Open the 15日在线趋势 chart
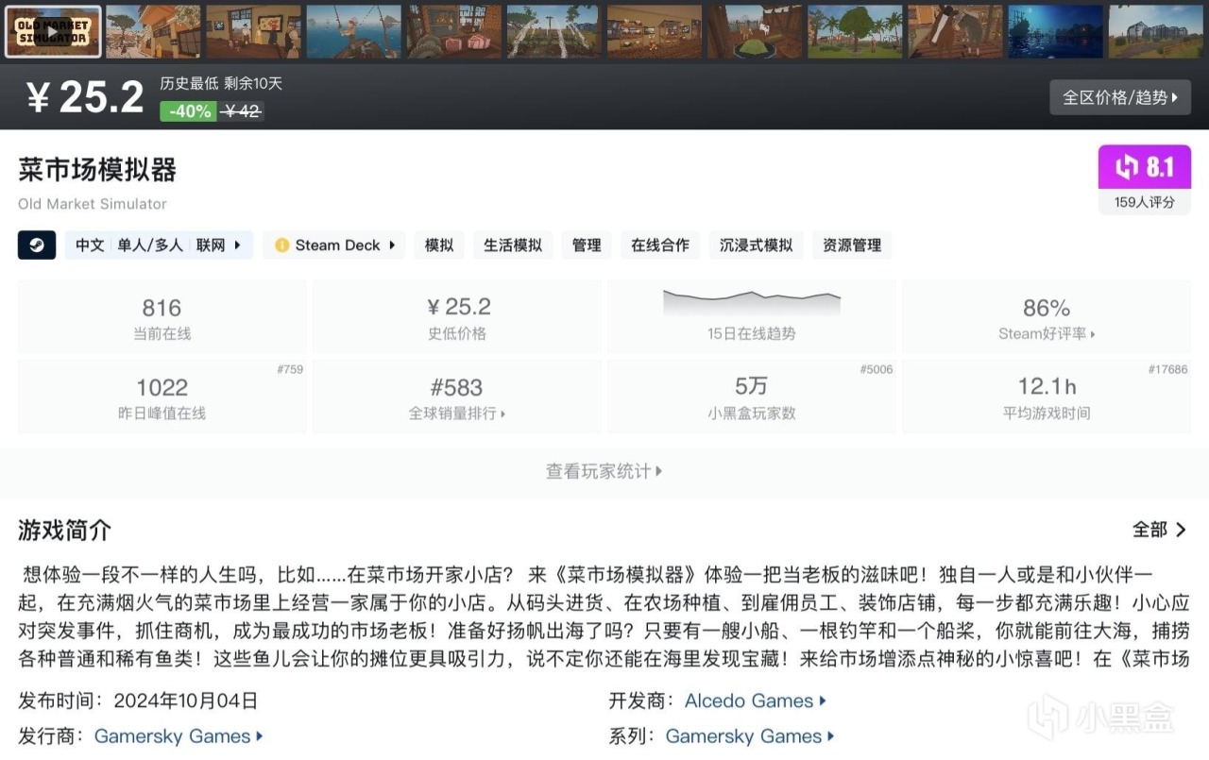Screen dimensions: 1209x760 752,317
